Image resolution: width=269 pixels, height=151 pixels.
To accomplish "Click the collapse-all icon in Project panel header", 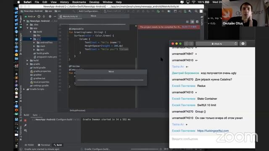I will 44,16.
